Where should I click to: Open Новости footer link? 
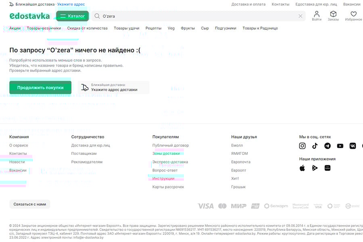(x=17, y=162)
